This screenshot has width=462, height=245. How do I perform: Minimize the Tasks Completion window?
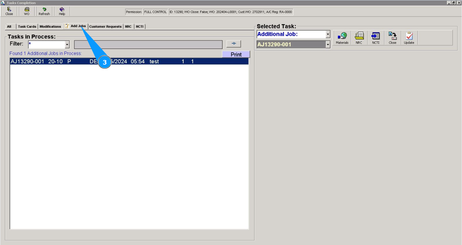[449, 3]
